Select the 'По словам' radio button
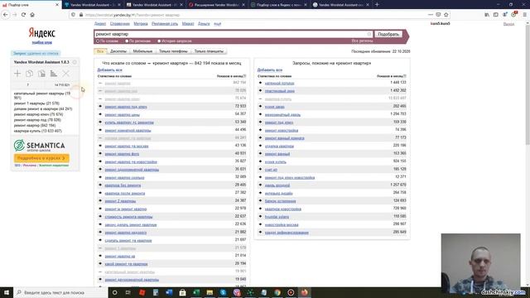The image size is (530, 298). [98, 41]
